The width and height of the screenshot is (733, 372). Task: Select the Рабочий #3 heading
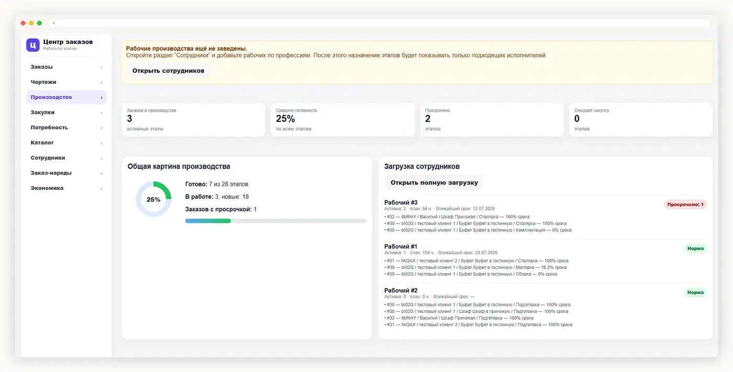(x=401, y=202)
